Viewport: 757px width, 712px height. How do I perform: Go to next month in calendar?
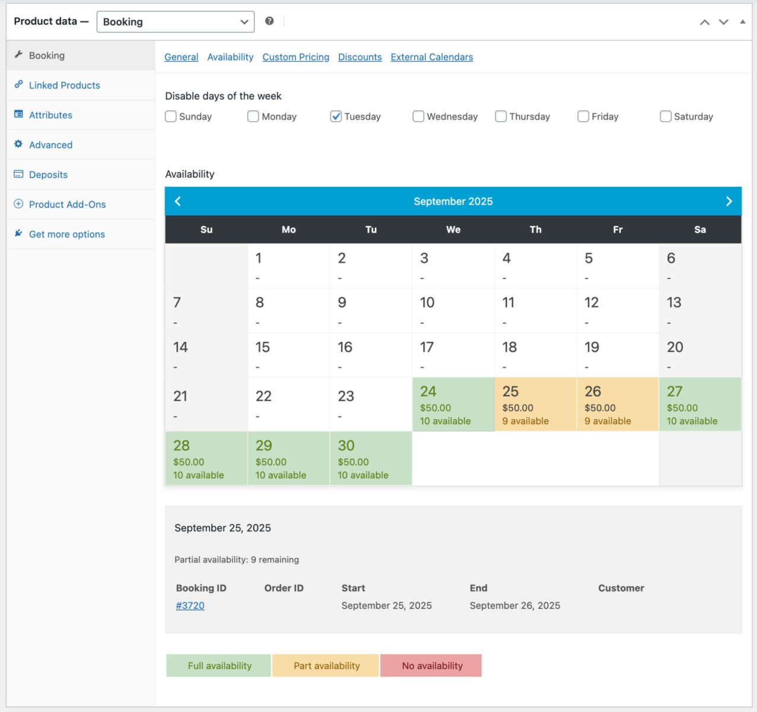[729, 201]
